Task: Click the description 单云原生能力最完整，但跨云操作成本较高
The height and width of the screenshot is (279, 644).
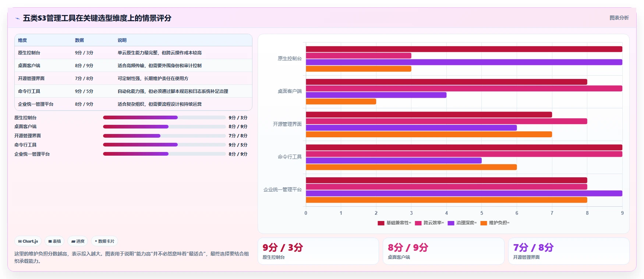Action: tap(160, 53)
